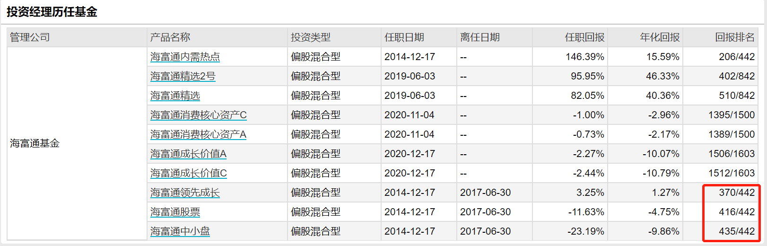767x246 pixels.
Task: Click the 离任日期 column header
Action: 479,37
